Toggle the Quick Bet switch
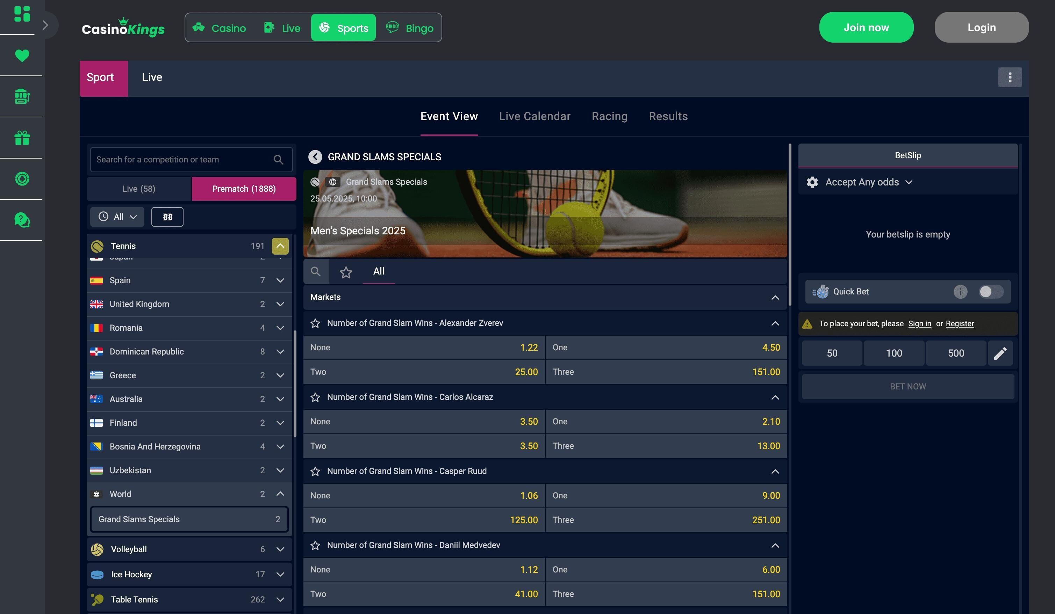 pos(991,292)
